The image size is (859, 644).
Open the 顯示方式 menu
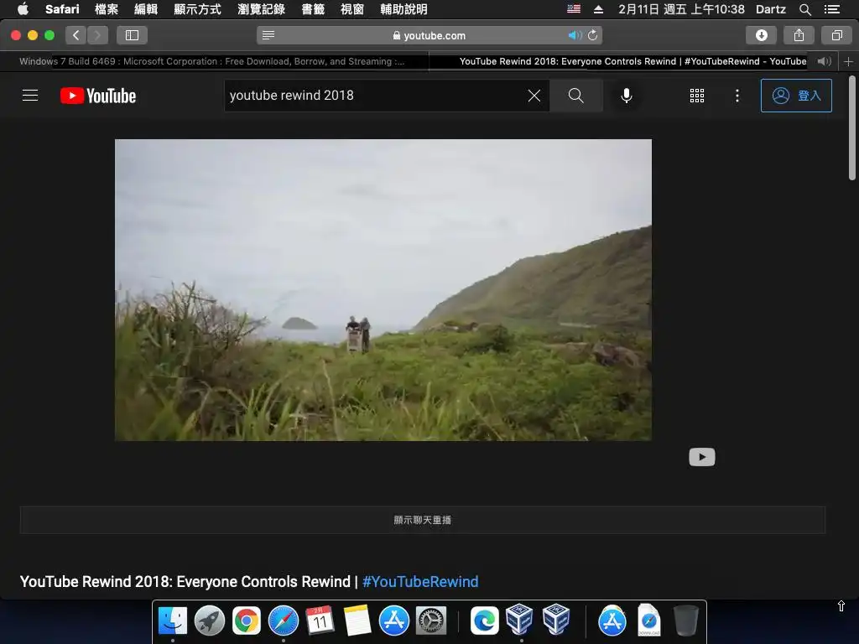[198, 8]
